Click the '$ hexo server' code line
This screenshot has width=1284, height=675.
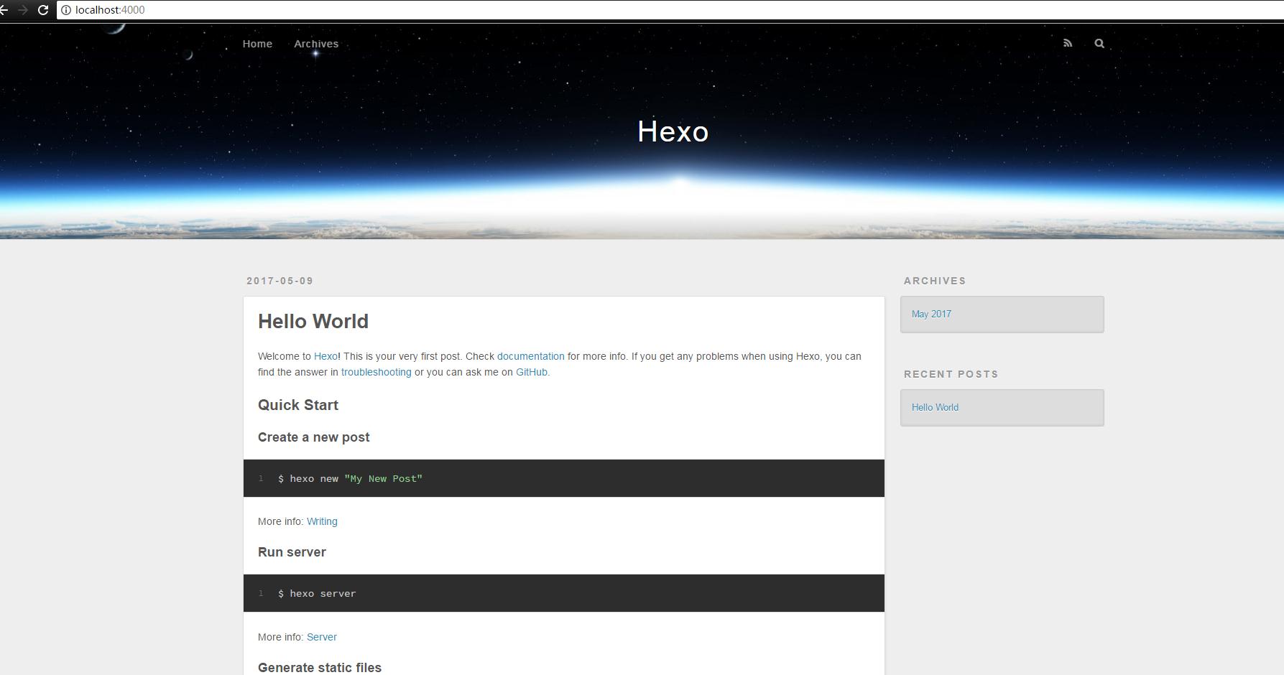pyautogui.click(x=317, y=593)
